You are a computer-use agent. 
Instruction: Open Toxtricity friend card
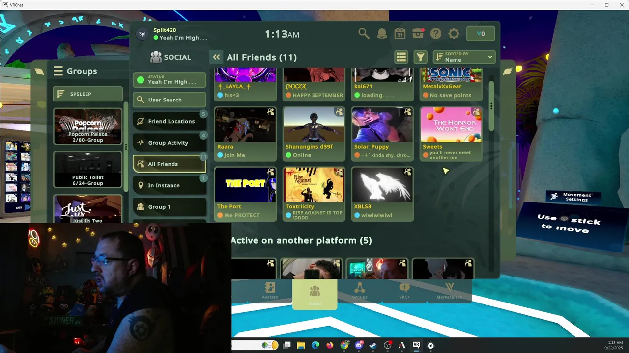314,194
